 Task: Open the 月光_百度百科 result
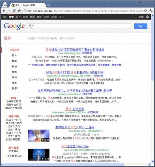tap(75, 109)
